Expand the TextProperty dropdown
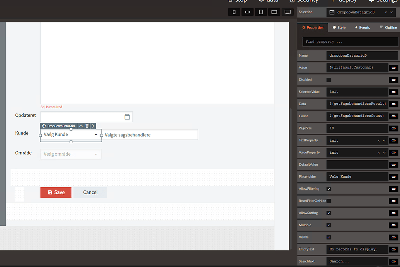This screenshot has width=400, height=267. click(384, 141)
